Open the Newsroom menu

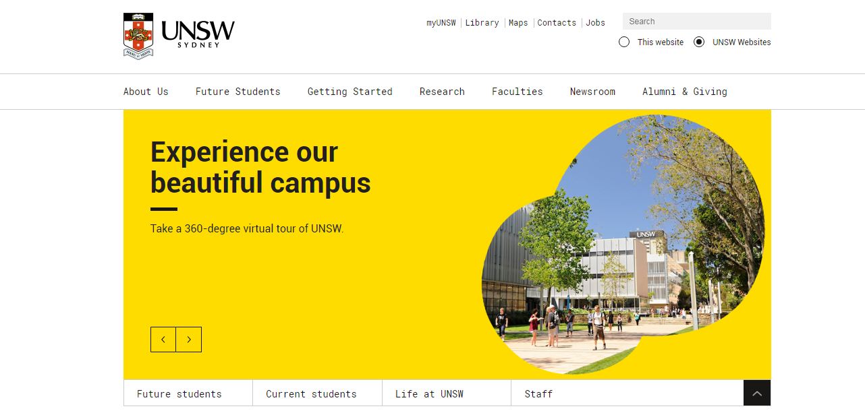pos(592,92)
